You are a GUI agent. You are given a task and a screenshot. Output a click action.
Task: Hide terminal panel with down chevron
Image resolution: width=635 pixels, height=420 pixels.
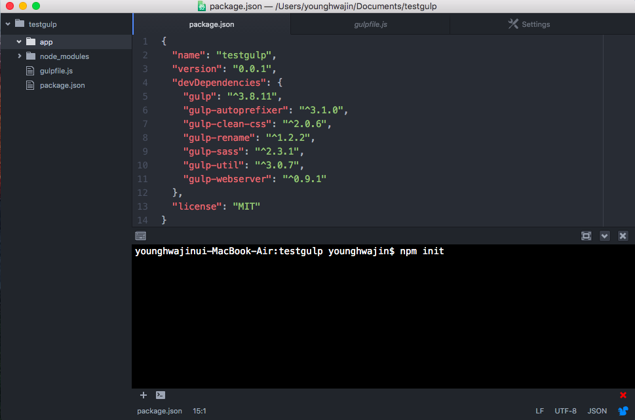tap(604, 236)
